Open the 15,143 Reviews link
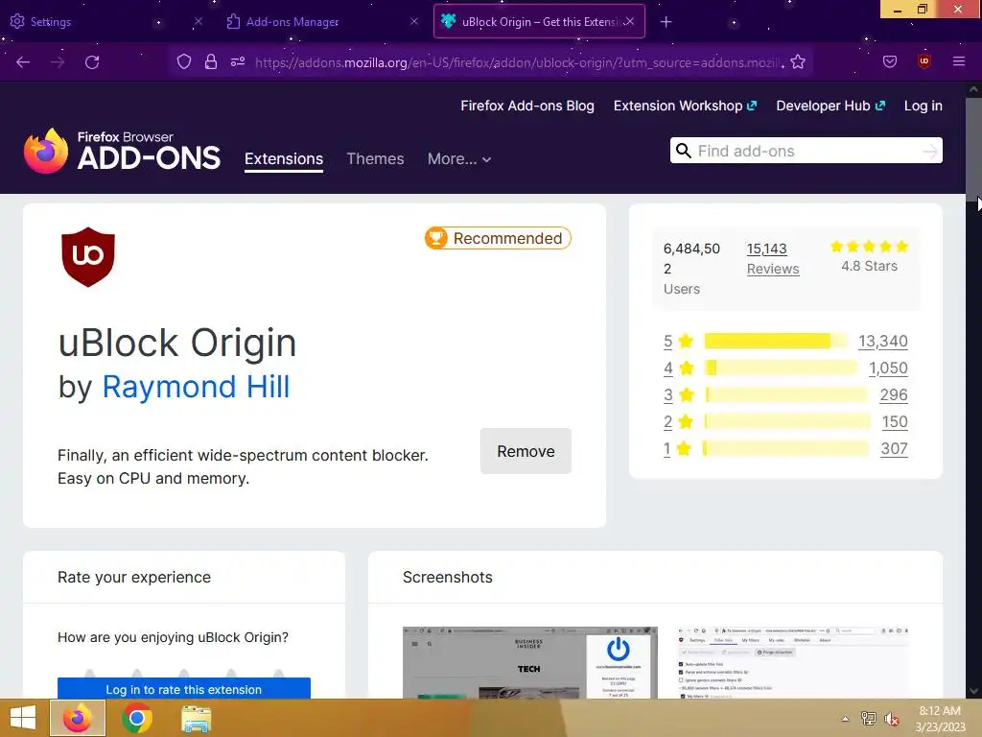The width and height of the screenshot is (982, 737). 773,259
